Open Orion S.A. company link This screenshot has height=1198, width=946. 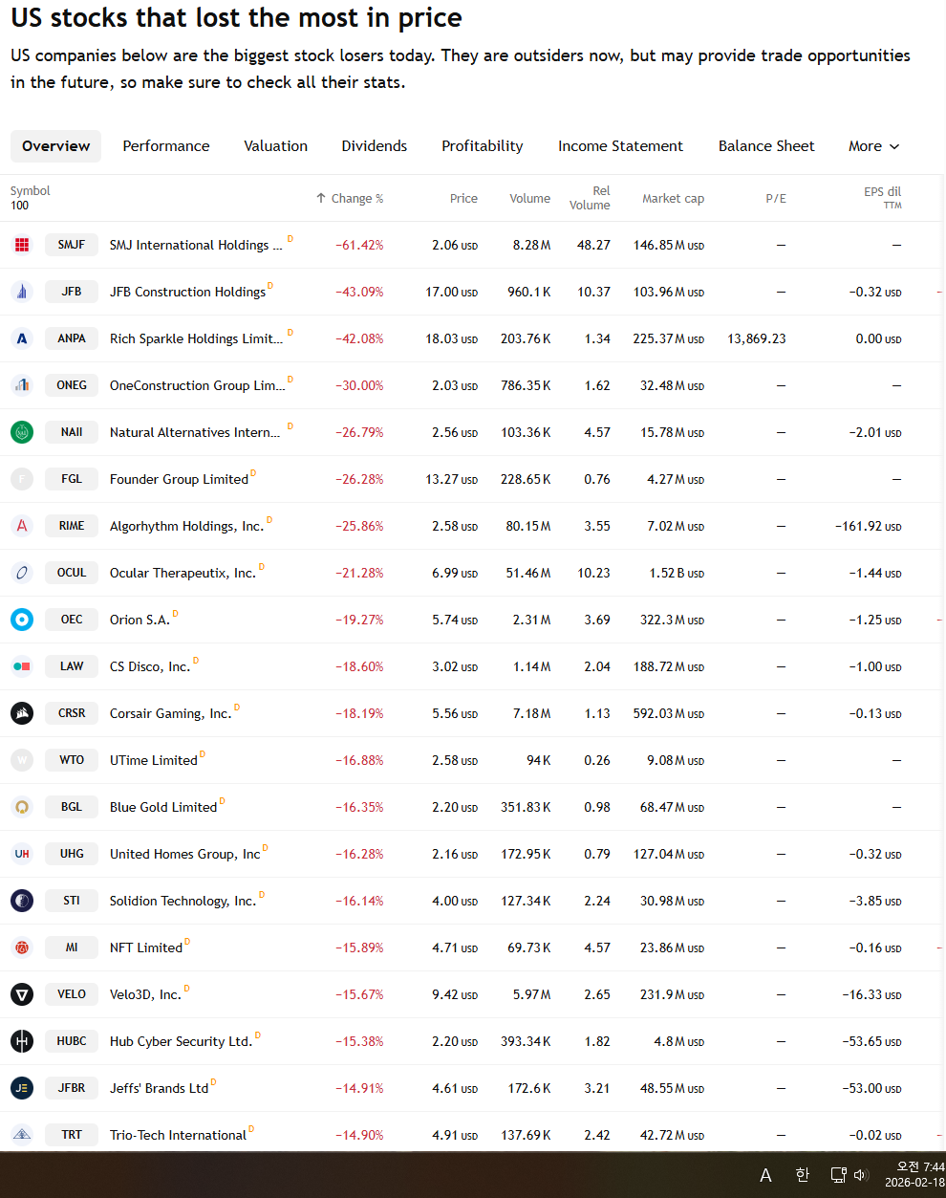(x=140, y=621)
